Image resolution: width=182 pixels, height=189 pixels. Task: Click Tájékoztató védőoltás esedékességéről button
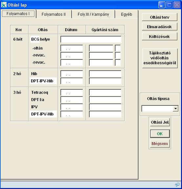coord(160,58)
